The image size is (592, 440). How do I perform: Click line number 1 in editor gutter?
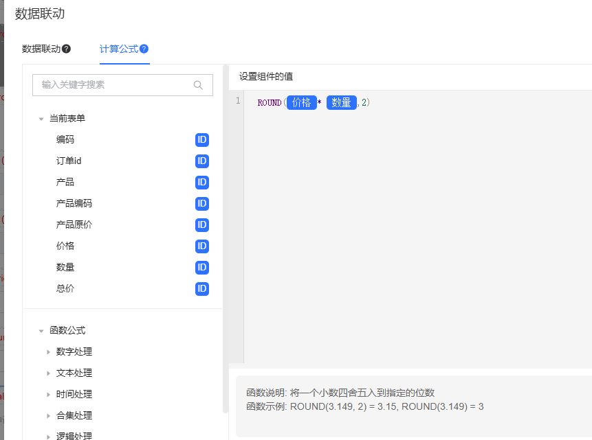(238, 101)
